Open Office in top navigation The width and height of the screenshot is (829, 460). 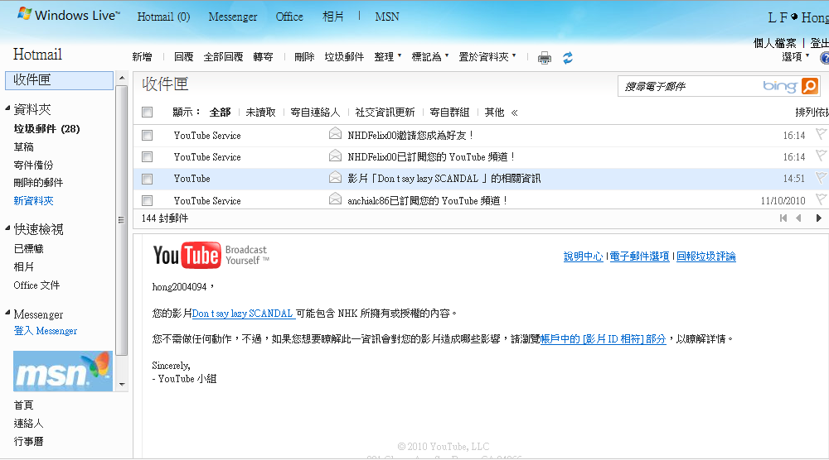(x=289, y=17)
